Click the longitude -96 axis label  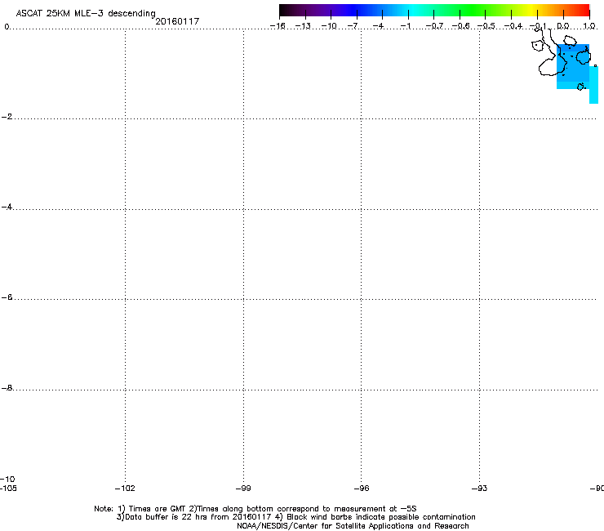362,489
